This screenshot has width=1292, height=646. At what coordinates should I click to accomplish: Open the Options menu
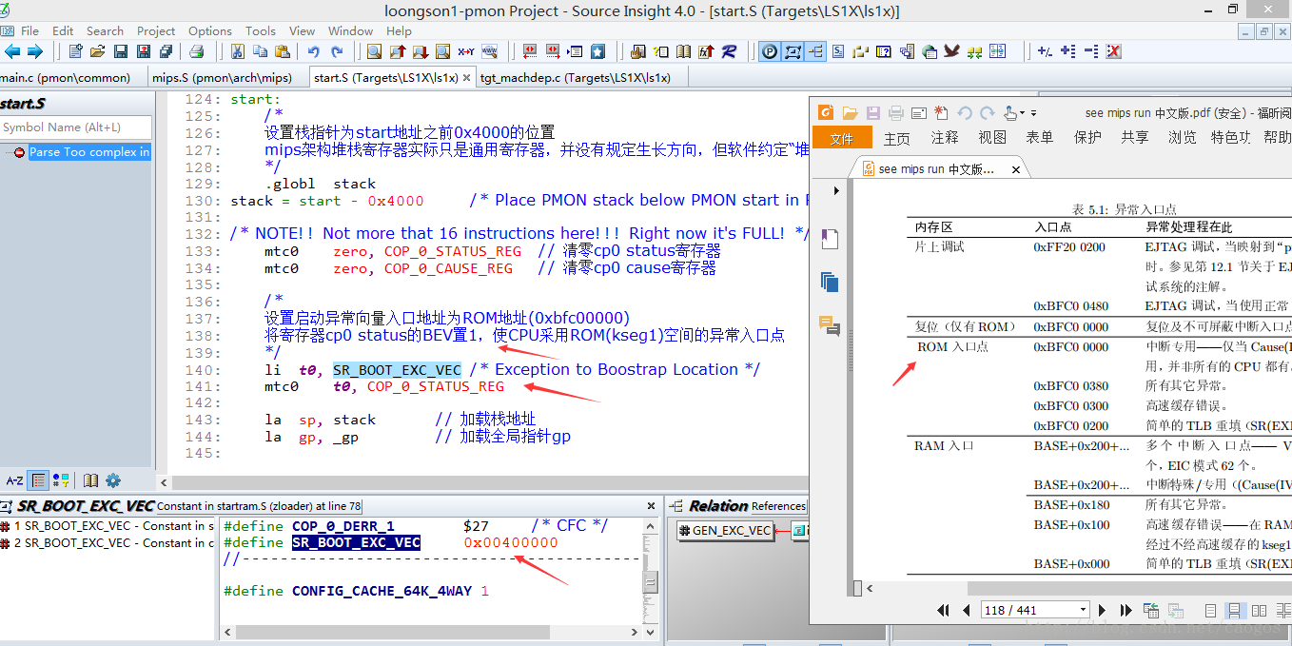[210, 30]
